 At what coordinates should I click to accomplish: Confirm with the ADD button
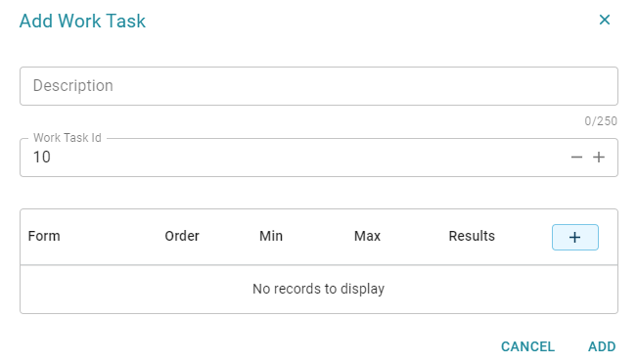point(602,346)
